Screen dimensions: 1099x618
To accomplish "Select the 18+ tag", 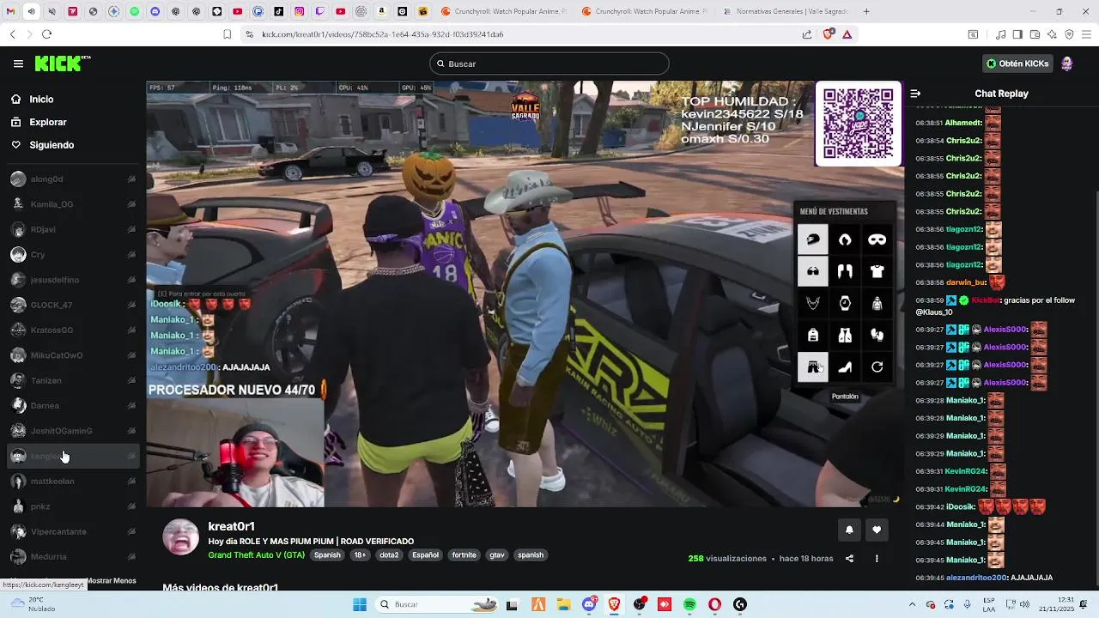I will pyautogui.click(x=360, y=555).
